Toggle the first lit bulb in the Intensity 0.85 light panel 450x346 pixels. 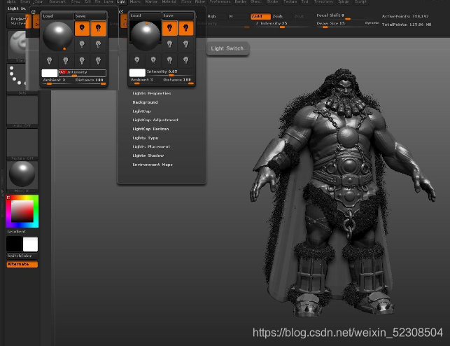coord(169,28)
